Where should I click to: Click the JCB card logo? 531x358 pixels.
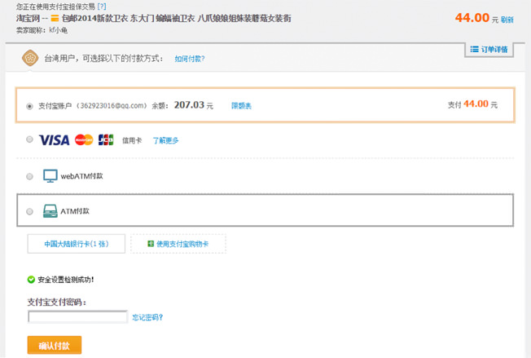(106, 139)
